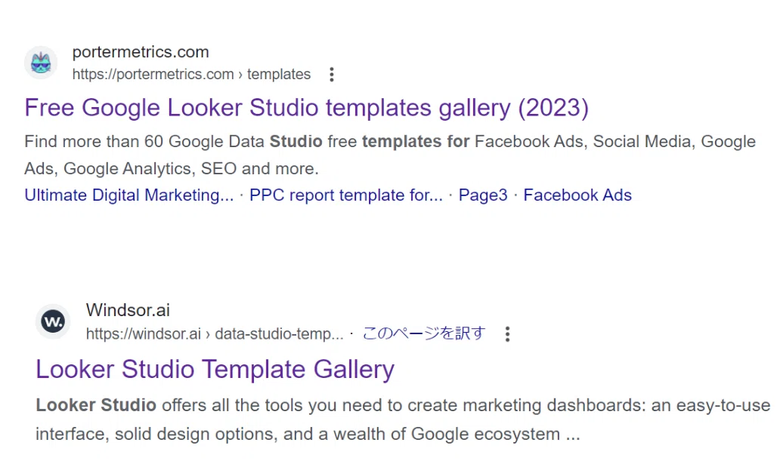Image resolution: width=783 pixels, height=467 pixels.
Task: Click bold 'templates for' in portermetrics snippet
Action: (x=416, y=142)
